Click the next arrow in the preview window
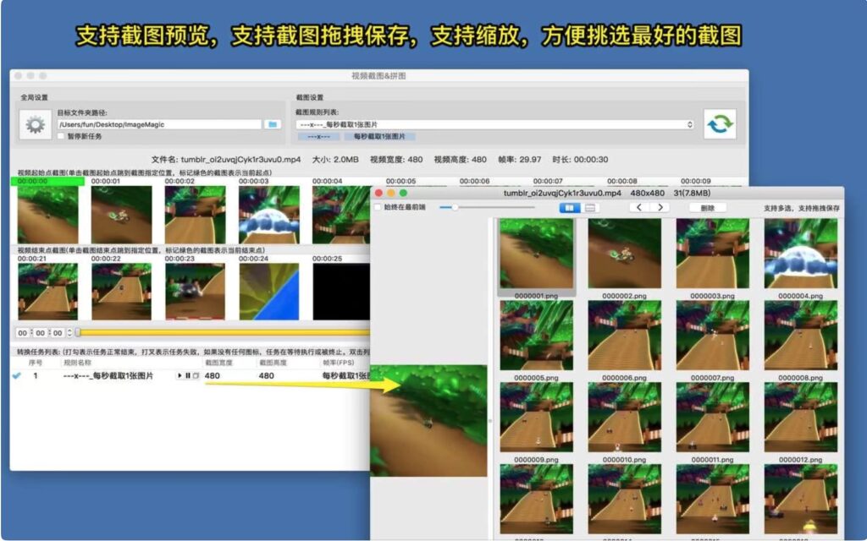Screen dimensions: 867x541 (661, 207)
